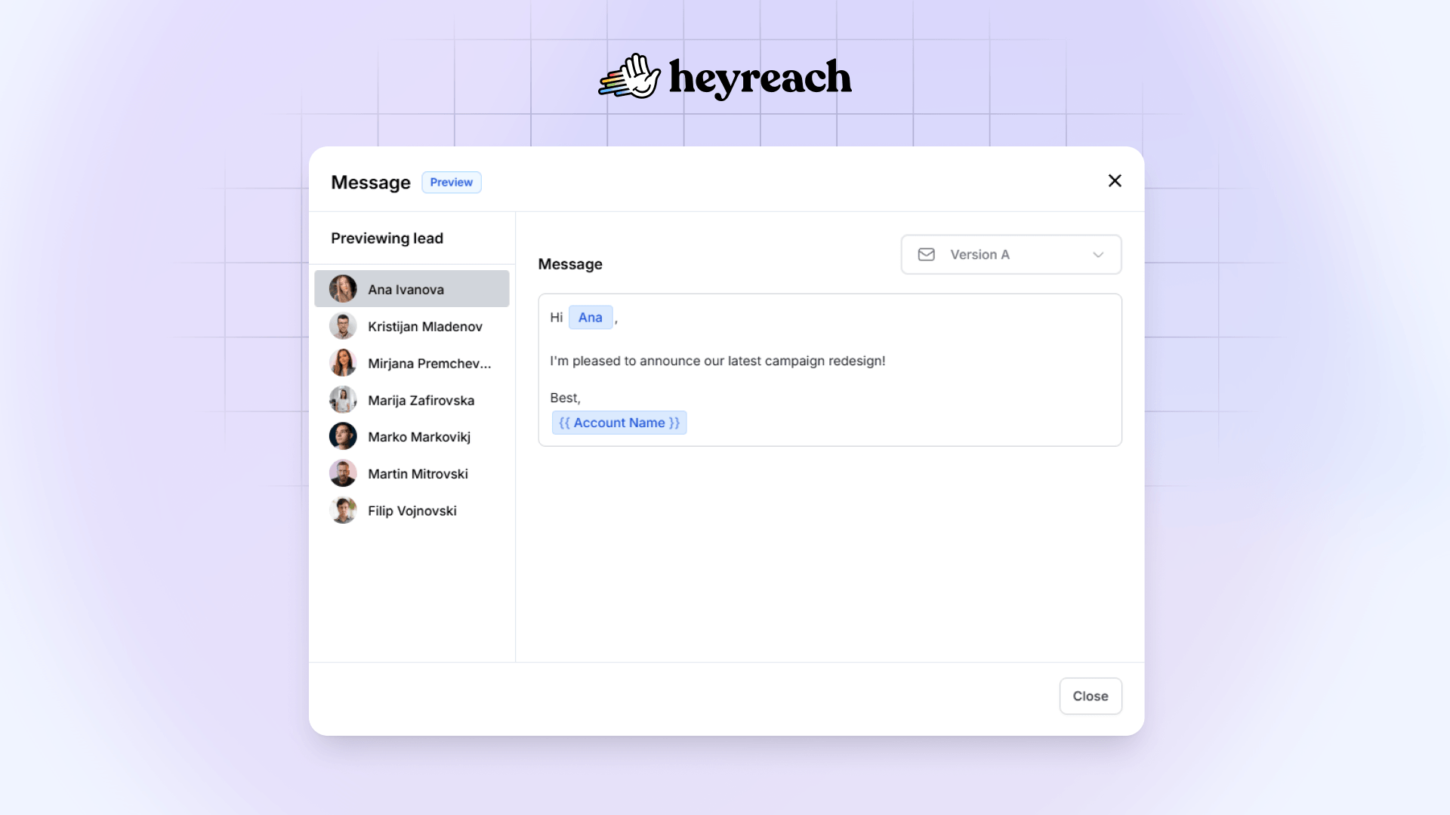The image size is (1450, 815).
Task: Click the envelope icon in the Version selector
Action: pos(927,254)
